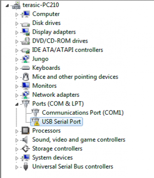The width and height of the screenshot is (154, 178).
Task: Select the IDE ATA/ATAPI controllers label
Action: pyautogui.click(x=67, y=50)
